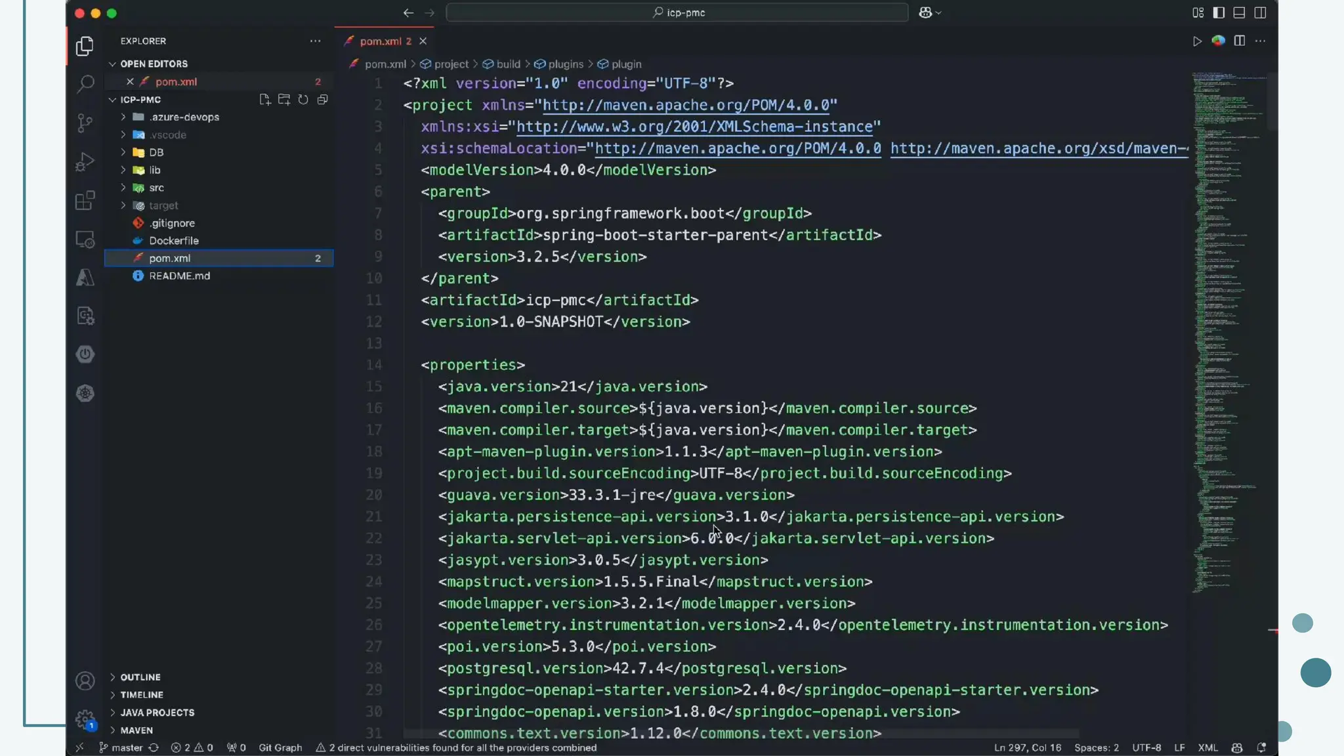Image resolution: width=1344 pixels, height=756 pixels.
Task: Open Git Graph from status bar
Action: [280, 747]
